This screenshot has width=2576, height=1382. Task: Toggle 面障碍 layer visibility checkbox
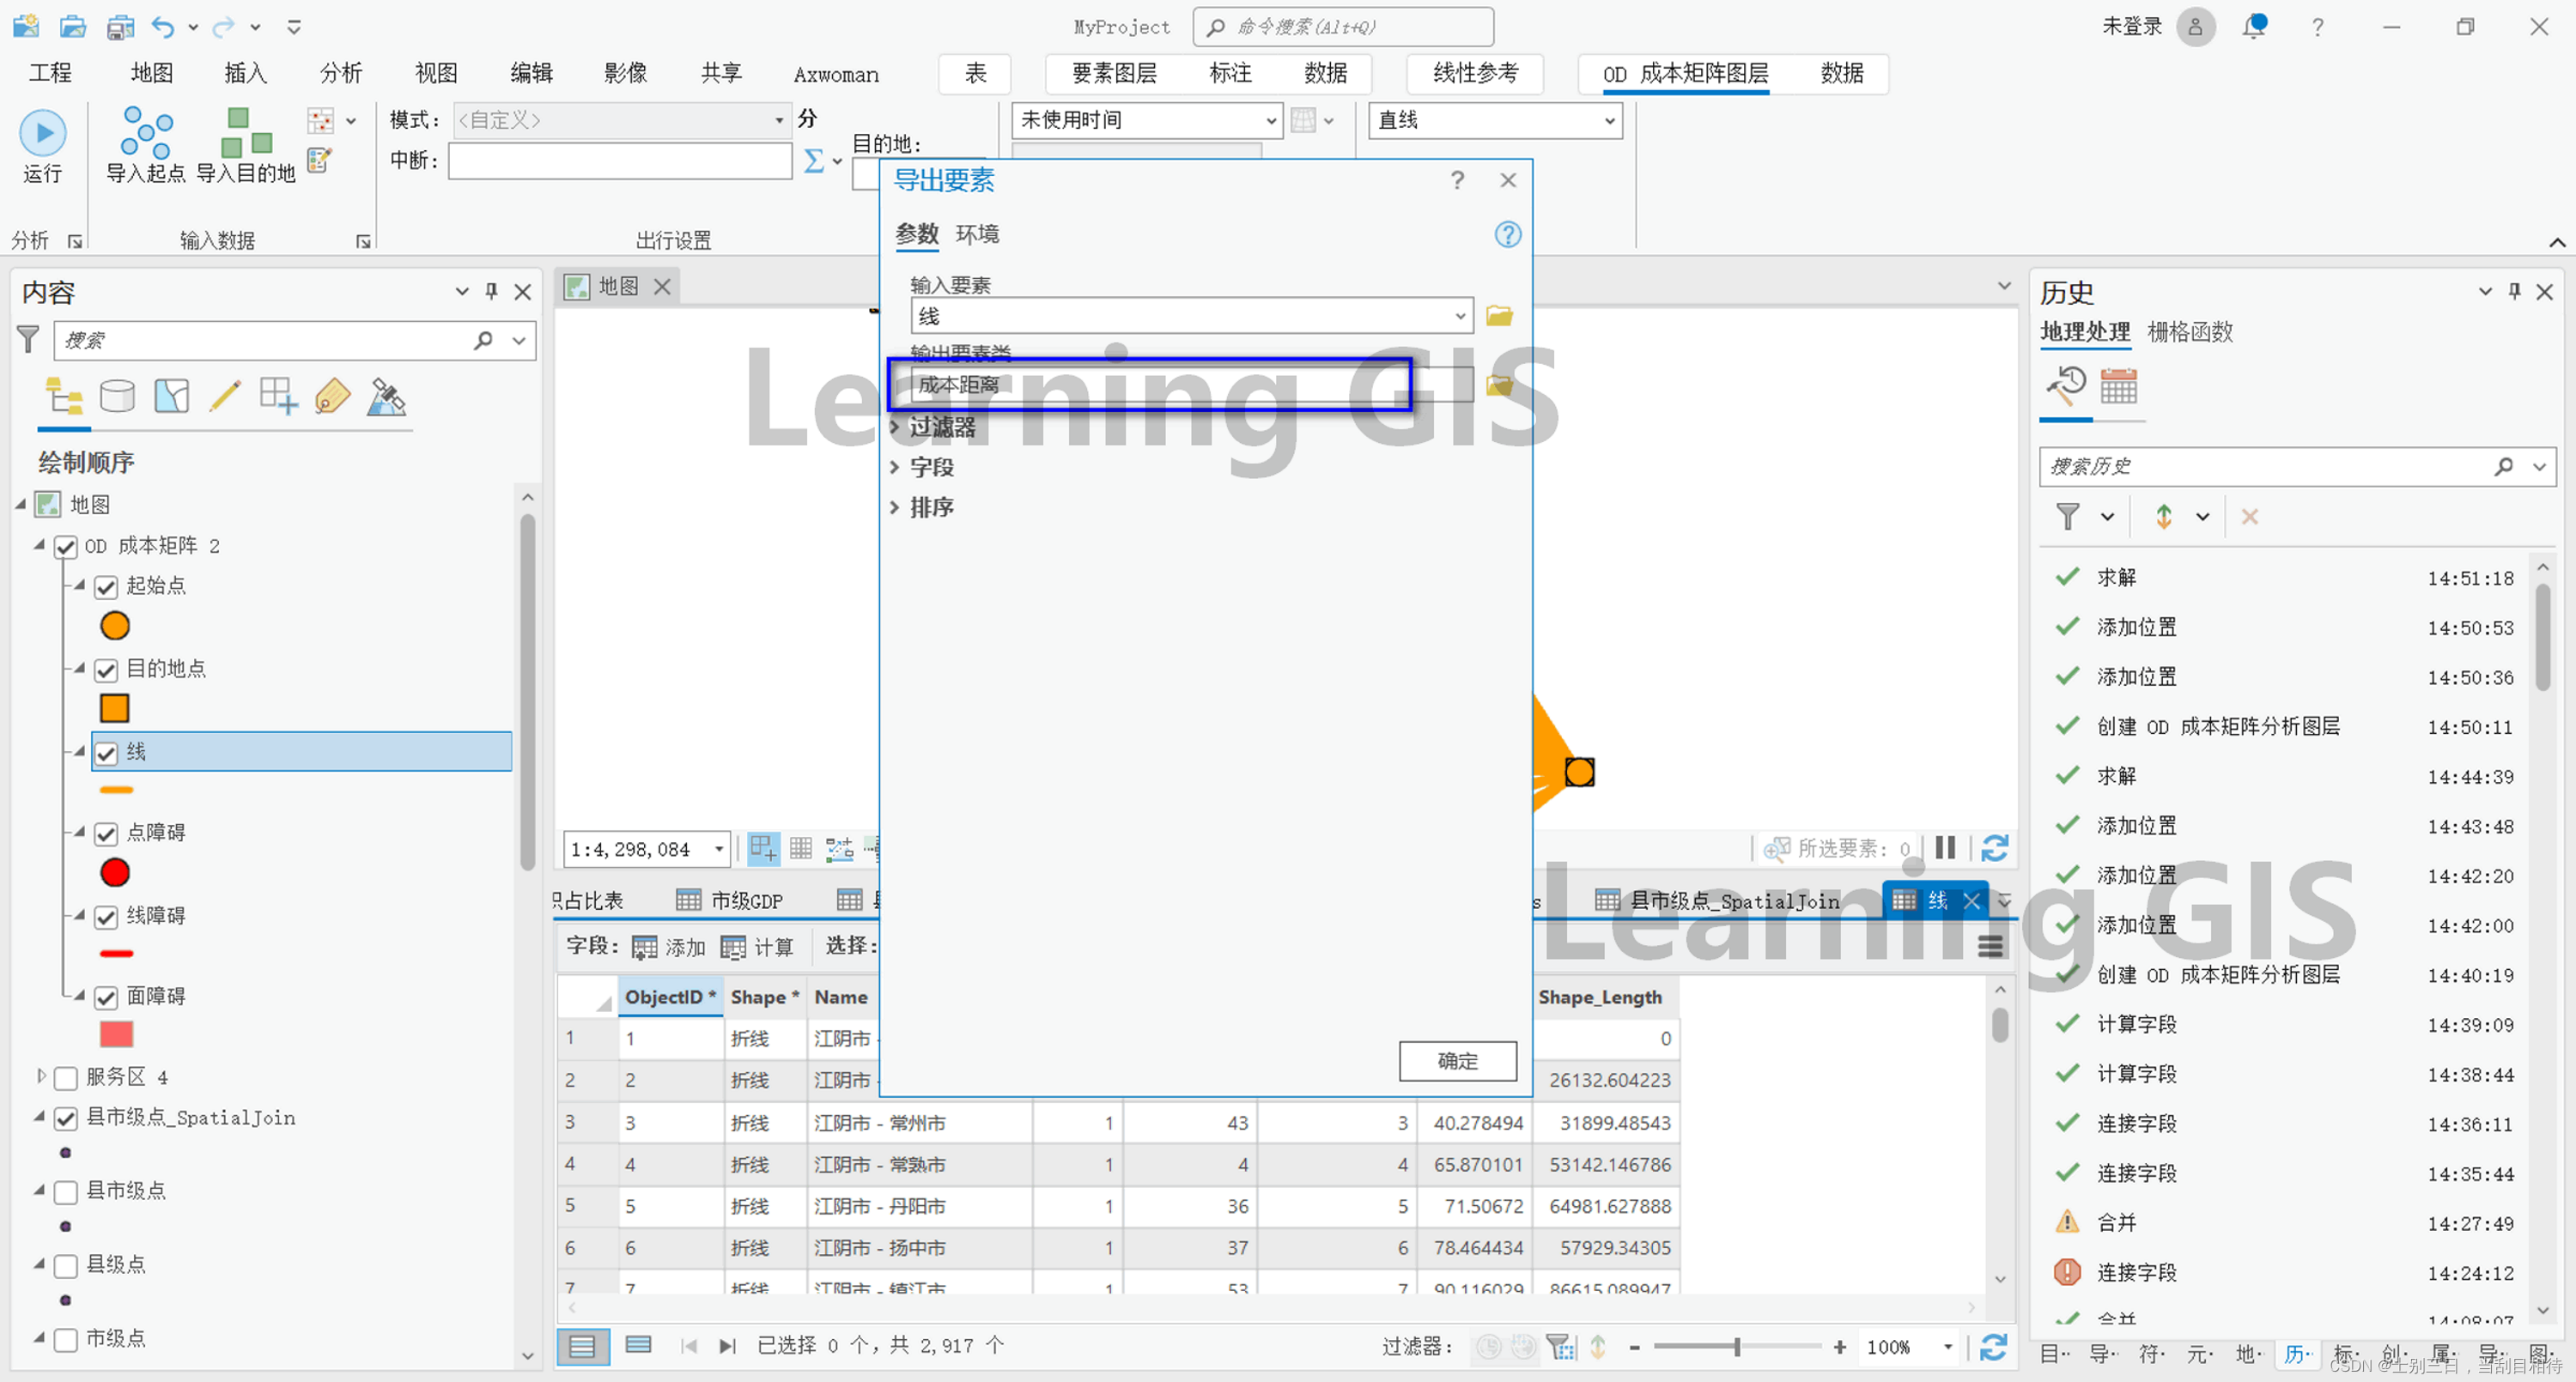(x=107, y=997)
